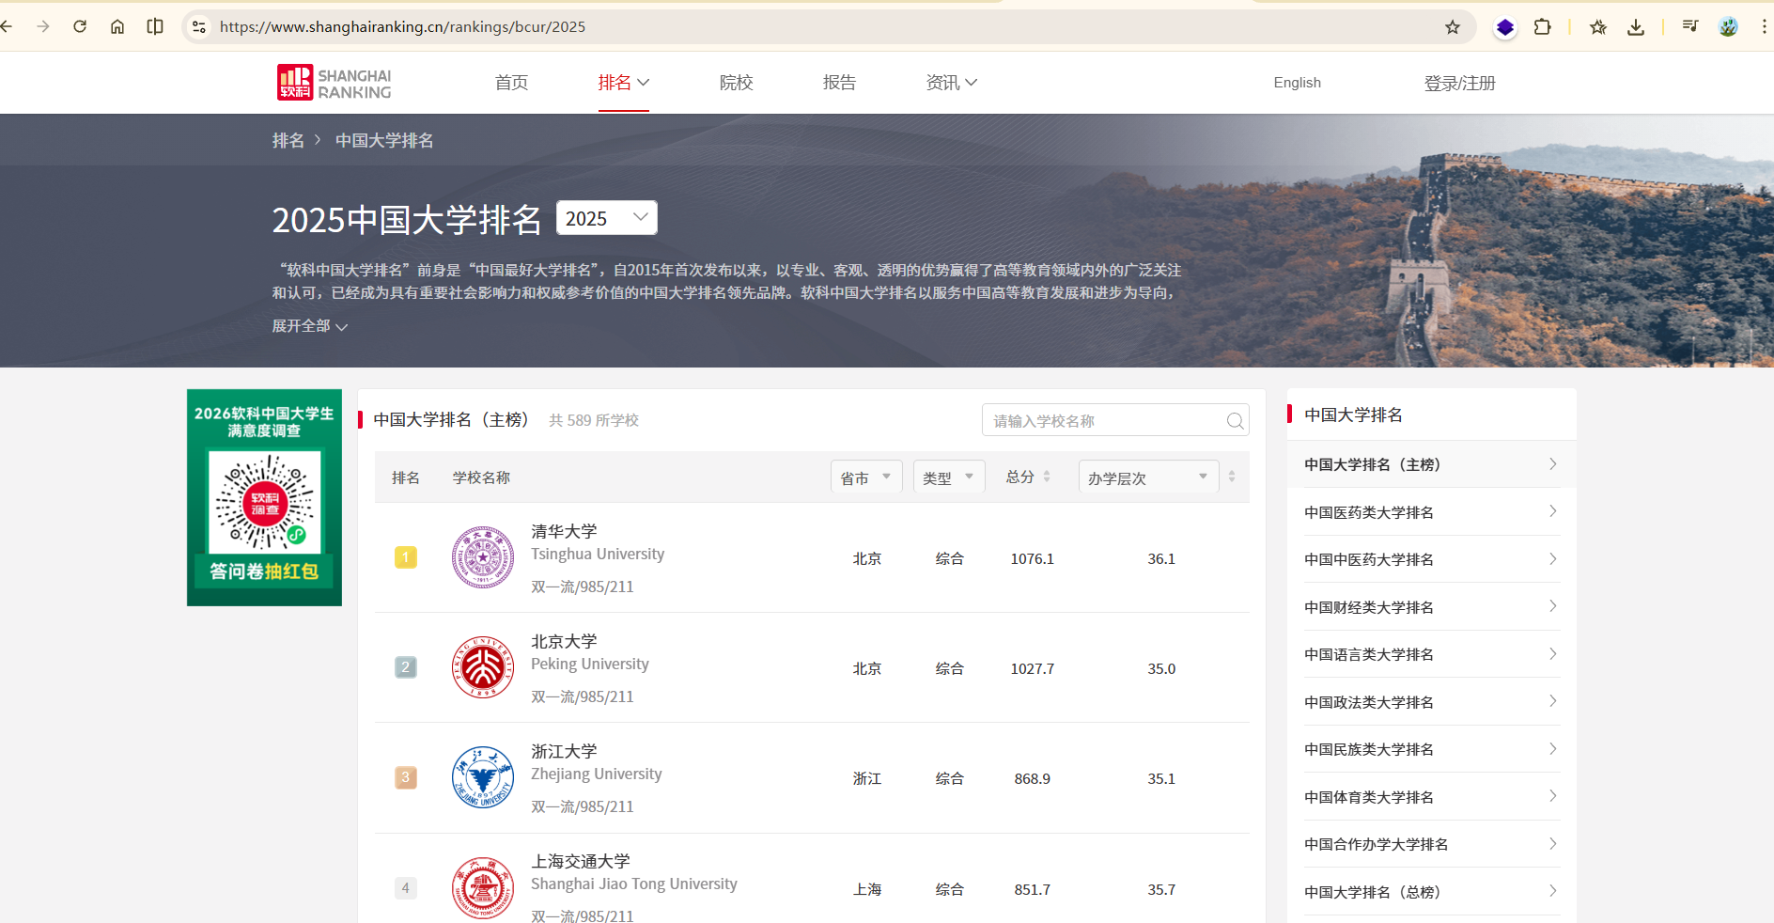This screenshot has height=923, width=1774.
Task: Click 登录/注册 to sign in
Action: 1460,83
